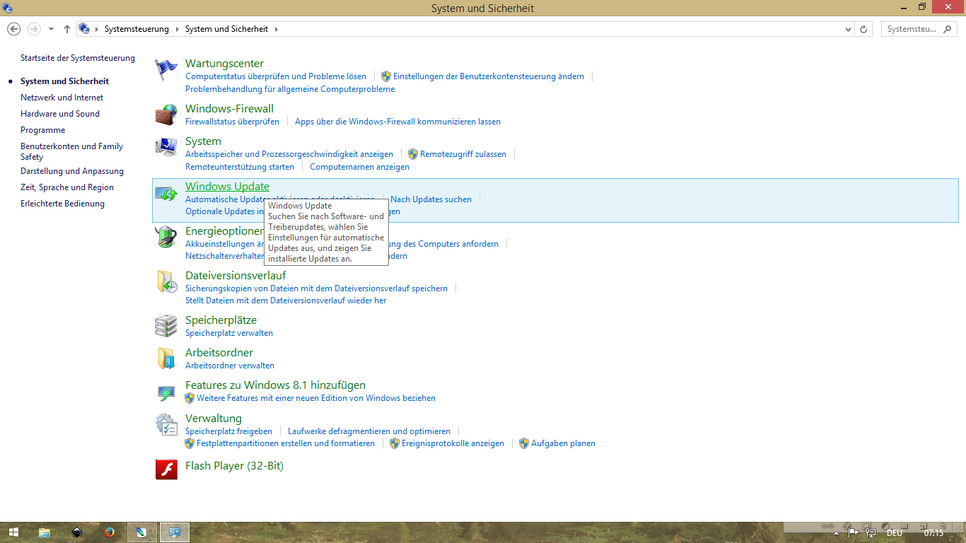Open the Windows-Firewall heading link
The image size is (966, 543).
(229, 109)
